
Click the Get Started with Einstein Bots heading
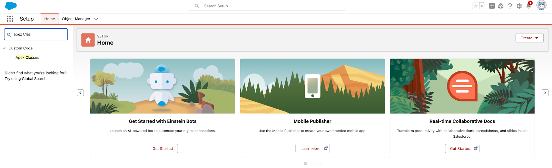[163, 121]
